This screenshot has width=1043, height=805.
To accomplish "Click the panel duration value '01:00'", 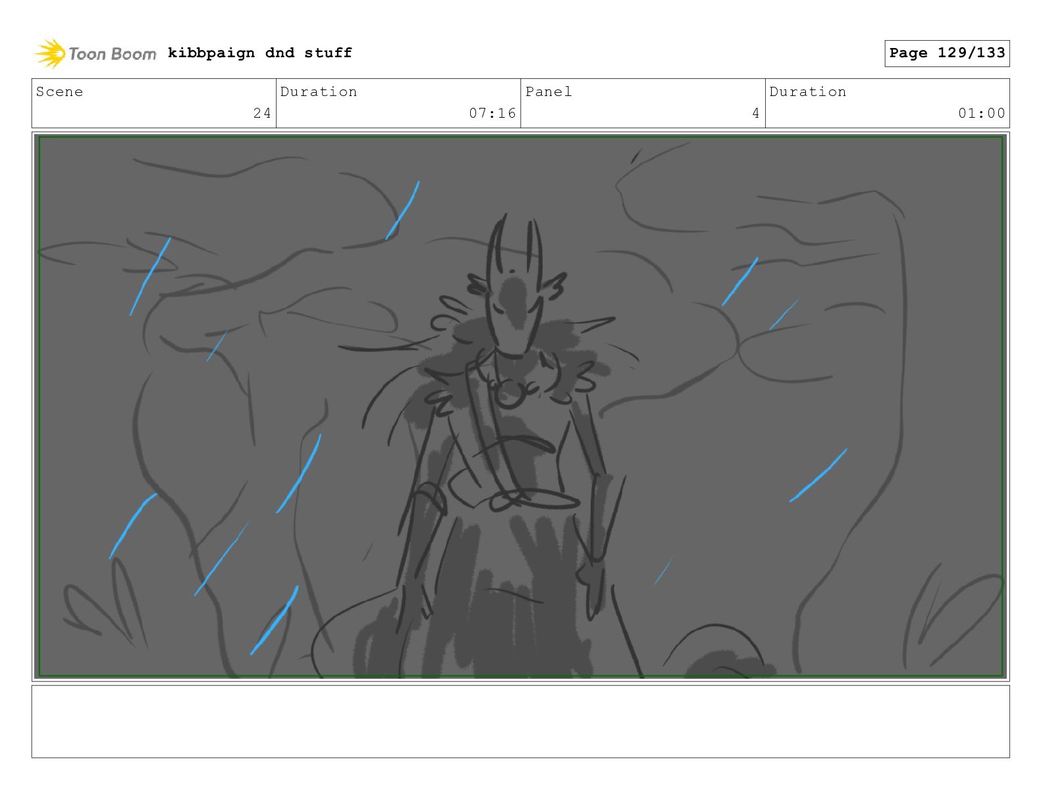I will (x=982, y=114).
